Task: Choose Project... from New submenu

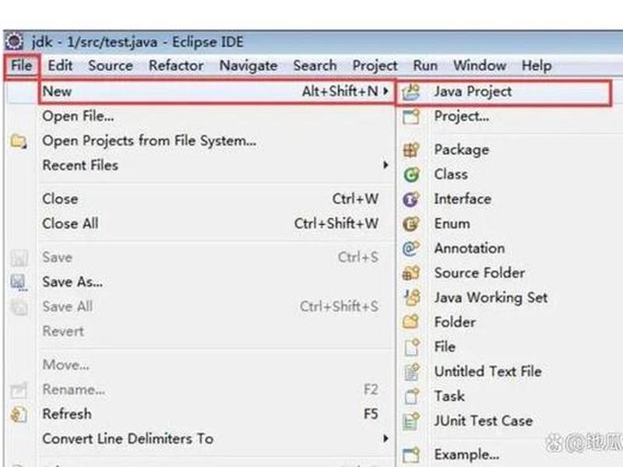Action: pyautogui.click(x=510, y=117)
